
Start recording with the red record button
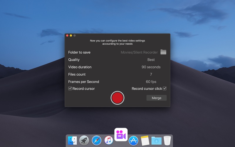tap(117, 98)
